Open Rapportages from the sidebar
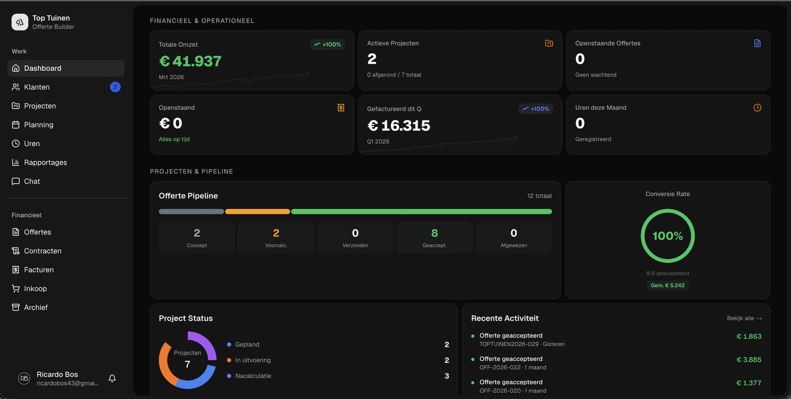The height and width of the screenshot is (399, 791). (45, 162)
